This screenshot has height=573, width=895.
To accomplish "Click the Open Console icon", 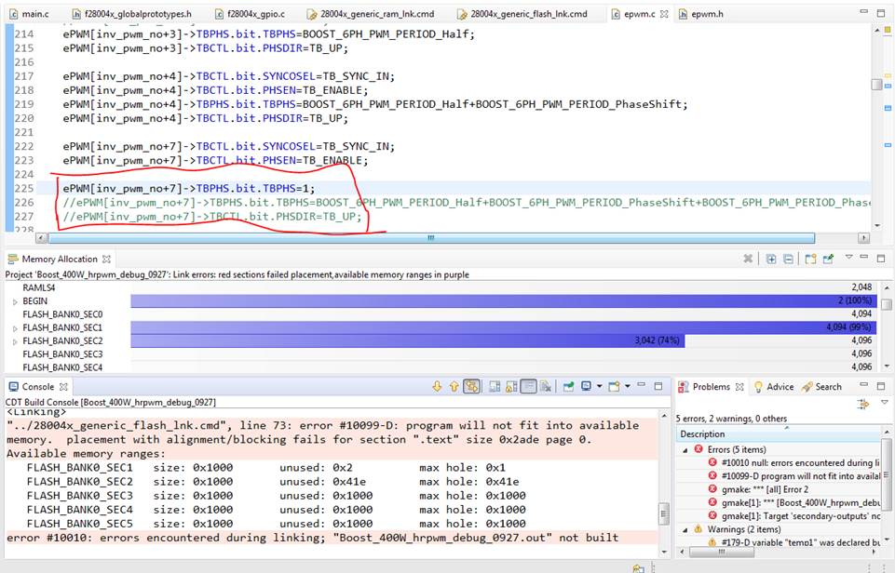I will [x=614, y=387].
